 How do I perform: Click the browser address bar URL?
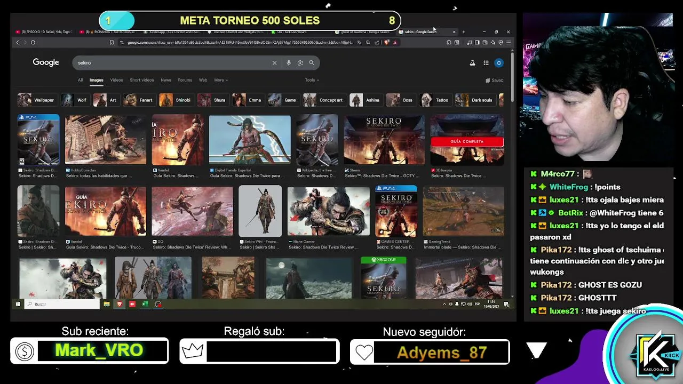tap(240, 42)
